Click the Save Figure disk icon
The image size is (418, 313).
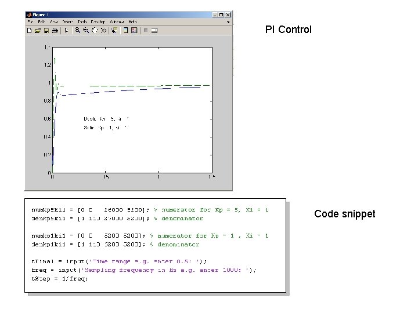[x=46, y=30]
